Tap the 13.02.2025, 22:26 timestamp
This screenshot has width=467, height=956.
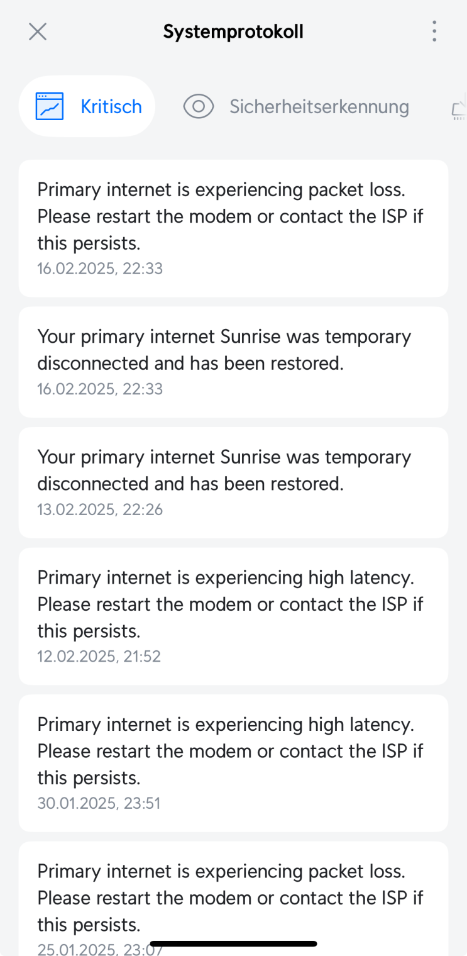(x=100, y=509)
